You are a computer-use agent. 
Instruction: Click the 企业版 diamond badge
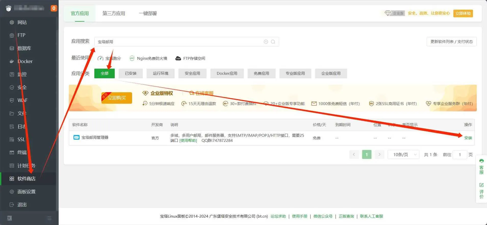tap(395, 13)
